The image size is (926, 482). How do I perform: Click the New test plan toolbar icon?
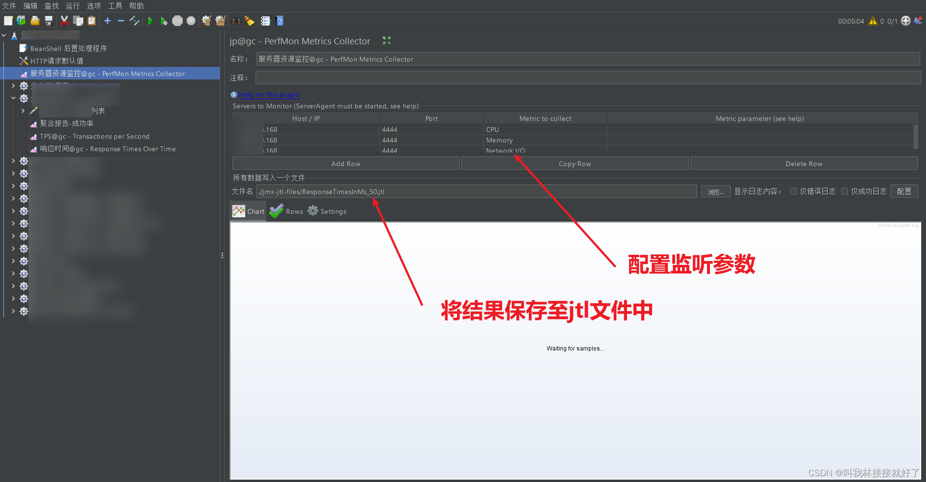click(x=8, y=21)
